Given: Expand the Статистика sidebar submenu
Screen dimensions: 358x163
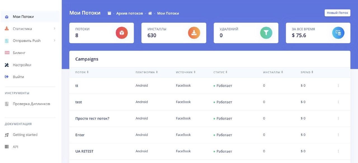Looking at the screenshot, I should coord(54,29).
